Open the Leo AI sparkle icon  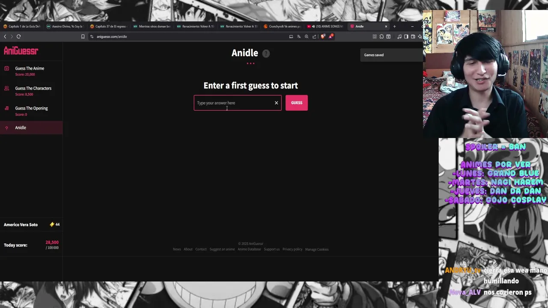pyautogui.click(x=420, y=36)
